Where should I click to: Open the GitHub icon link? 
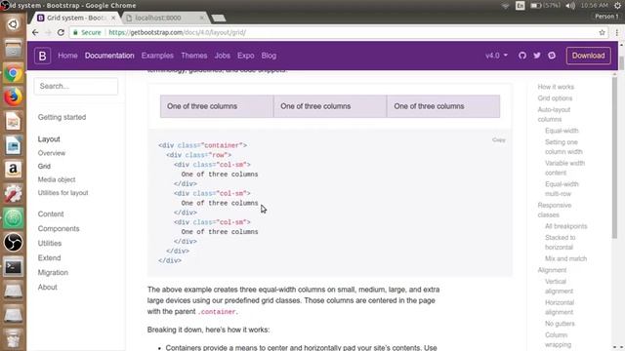coord(522,56)
